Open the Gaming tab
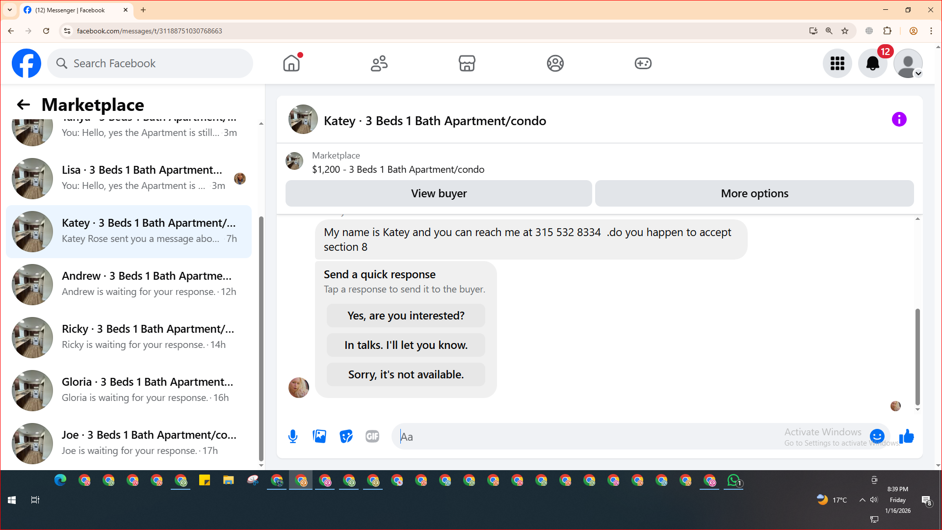Image resolution: width=942 pixels, height=530 pixels. (x=643, y=63)
